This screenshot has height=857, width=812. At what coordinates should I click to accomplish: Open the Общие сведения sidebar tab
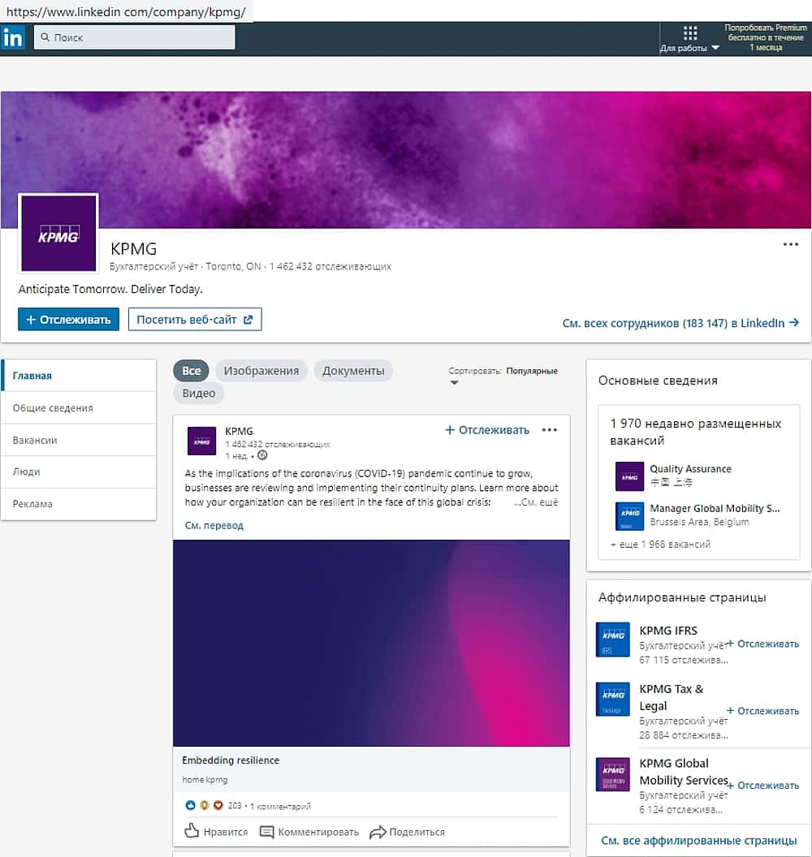(79, 407)
